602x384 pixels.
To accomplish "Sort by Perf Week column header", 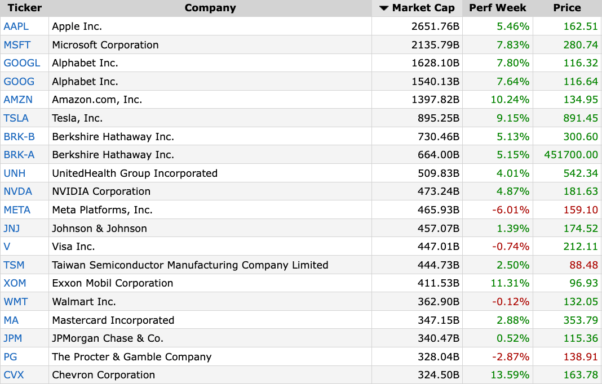I will tap(497, 8).
